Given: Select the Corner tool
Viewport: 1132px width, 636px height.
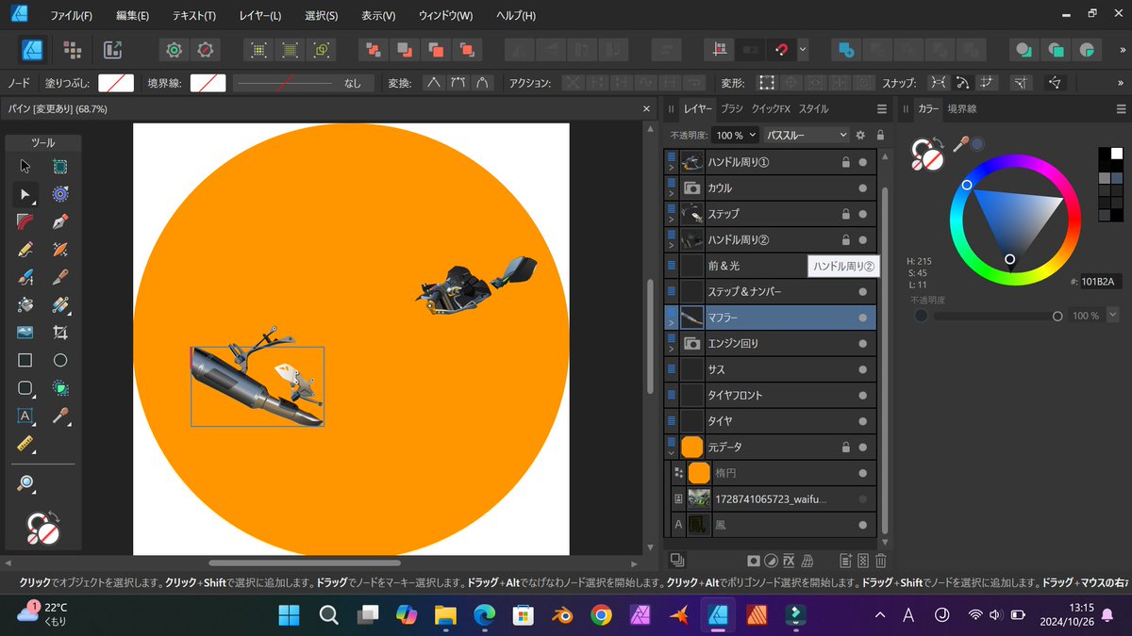Looking at the screenshot, I should pyautogui.click(x=25, y=222).
